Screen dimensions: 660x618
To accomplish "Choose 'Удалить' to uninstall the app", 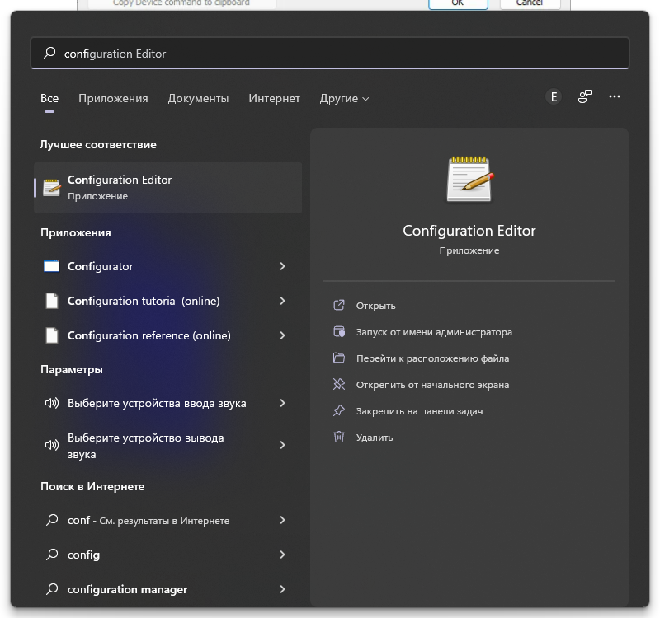I will click(375, 438).
